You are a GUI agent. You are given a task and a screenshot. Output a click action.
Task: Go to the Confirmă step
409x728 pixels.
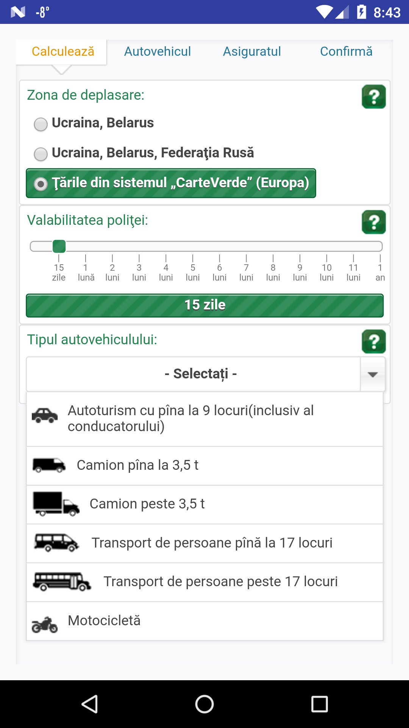coord(346,52)
